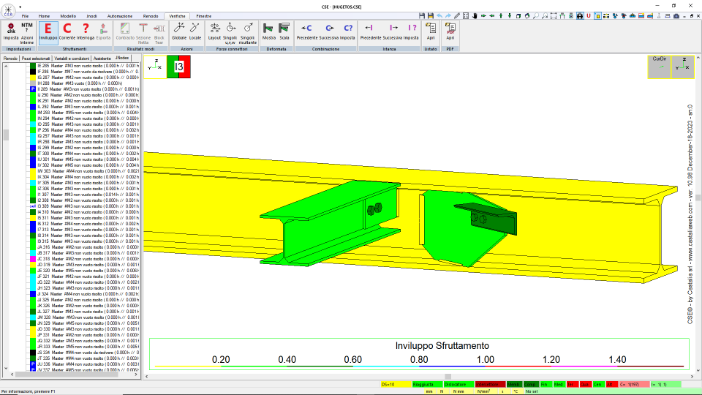Image resolution: width=702 pixels, height=395 pixels.
Task: Click the black swatch of JS 334
Action: 33,353
